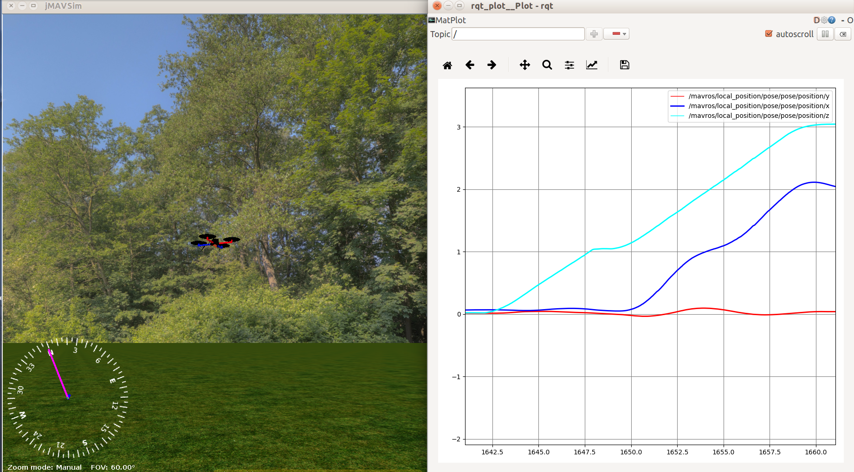The width and height of the screenshot is (854, 472).
Task: Click into the Topic input field
Action: [518, 34]
